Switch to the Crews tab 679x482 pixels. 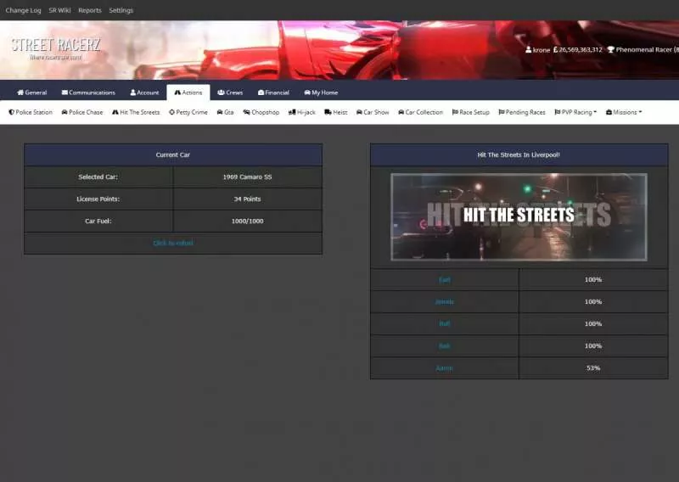(x=230, y=92)
